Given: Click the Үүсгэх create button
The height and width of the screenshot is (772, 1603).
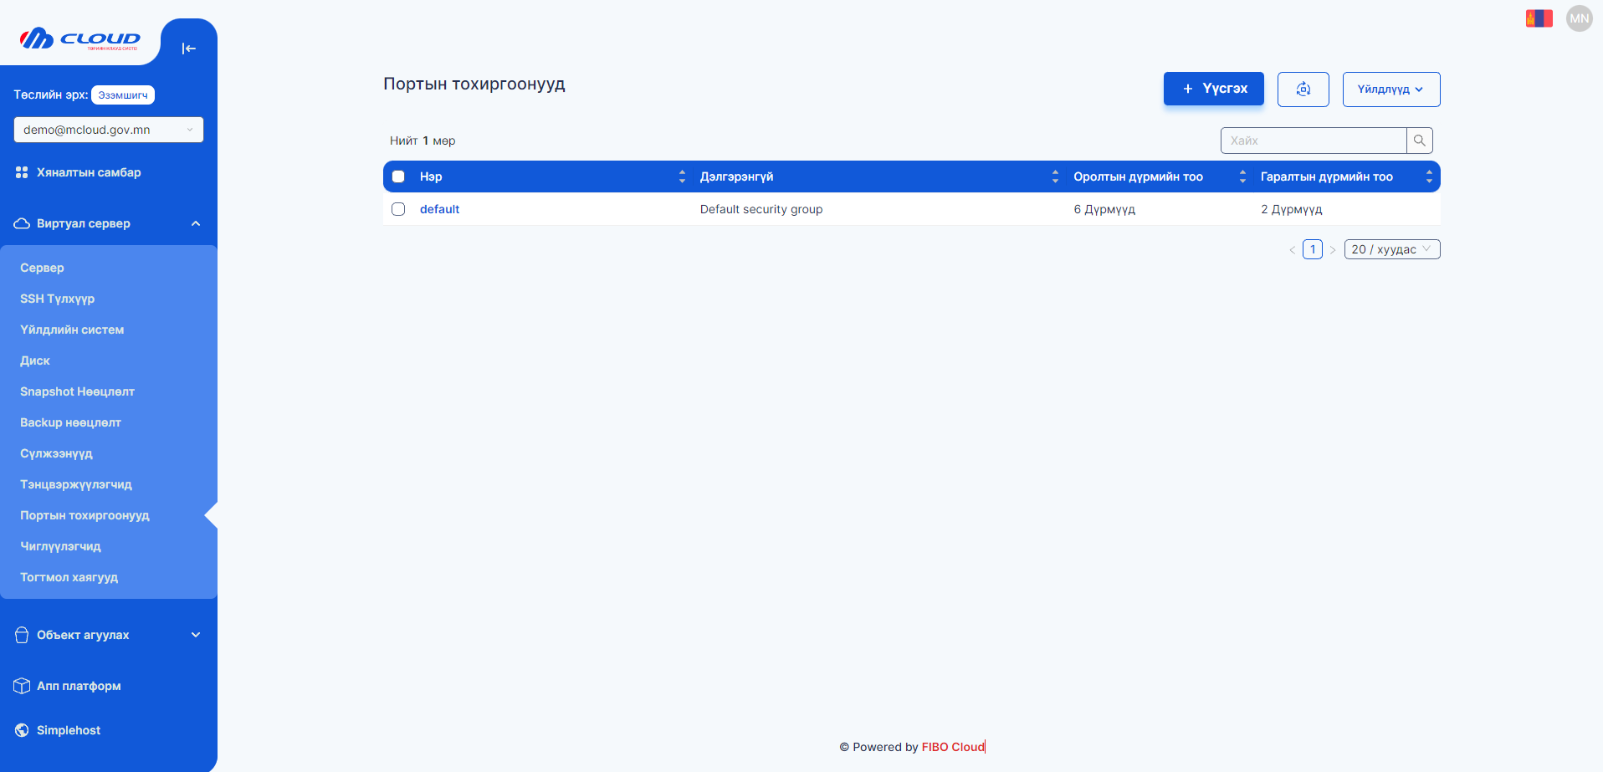Looking at the screenshot, I should coord(1213,89).
